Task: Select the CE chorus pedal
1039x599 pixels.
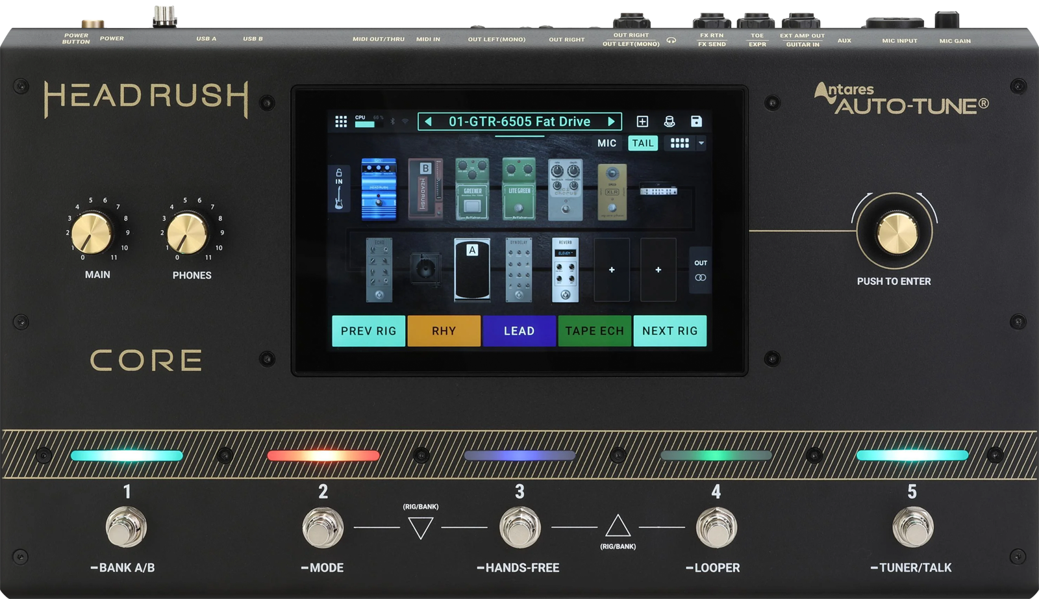Action: [565, 190]
